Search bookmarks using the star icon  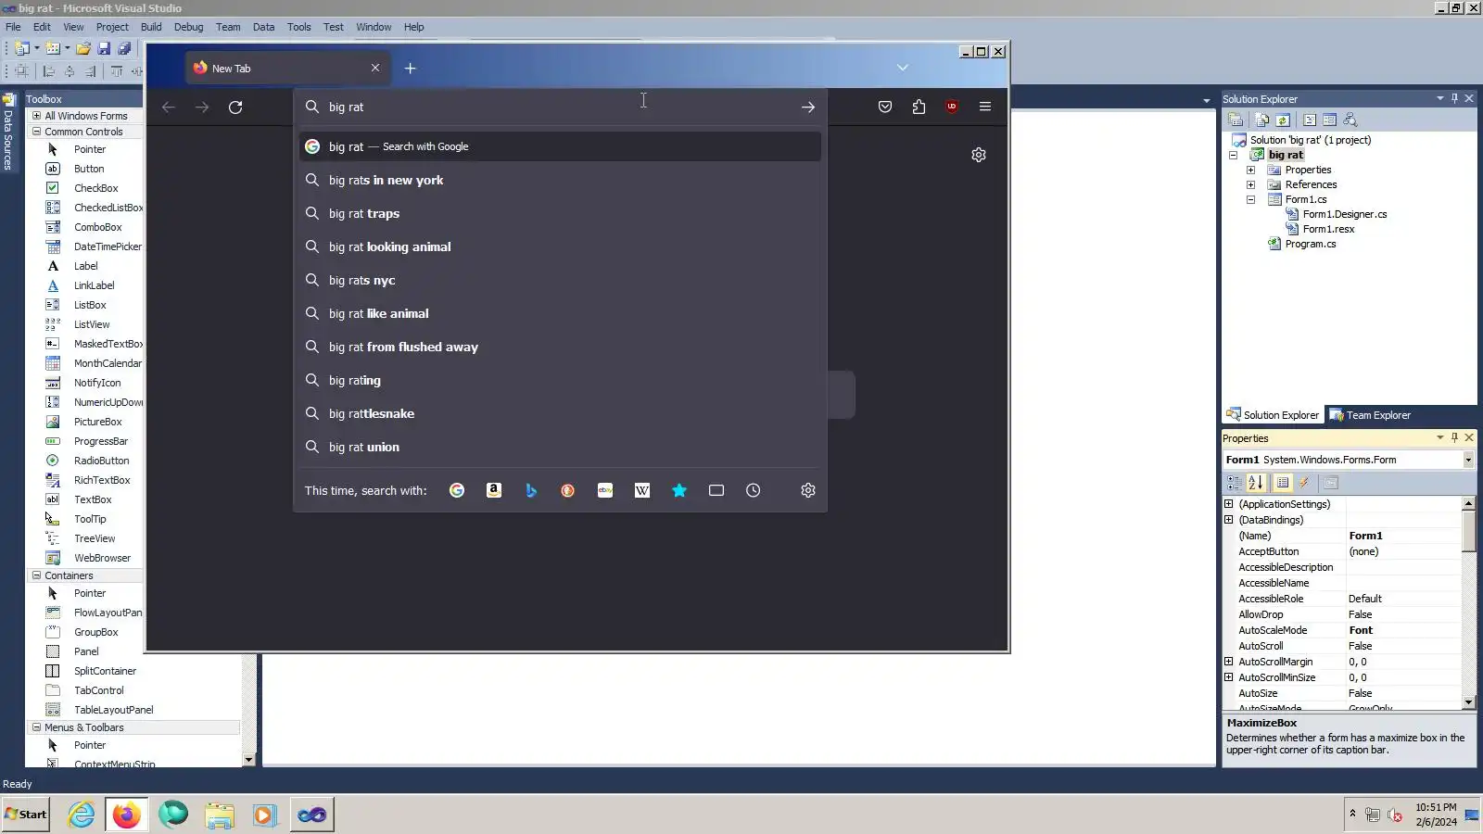coord(679,490)
